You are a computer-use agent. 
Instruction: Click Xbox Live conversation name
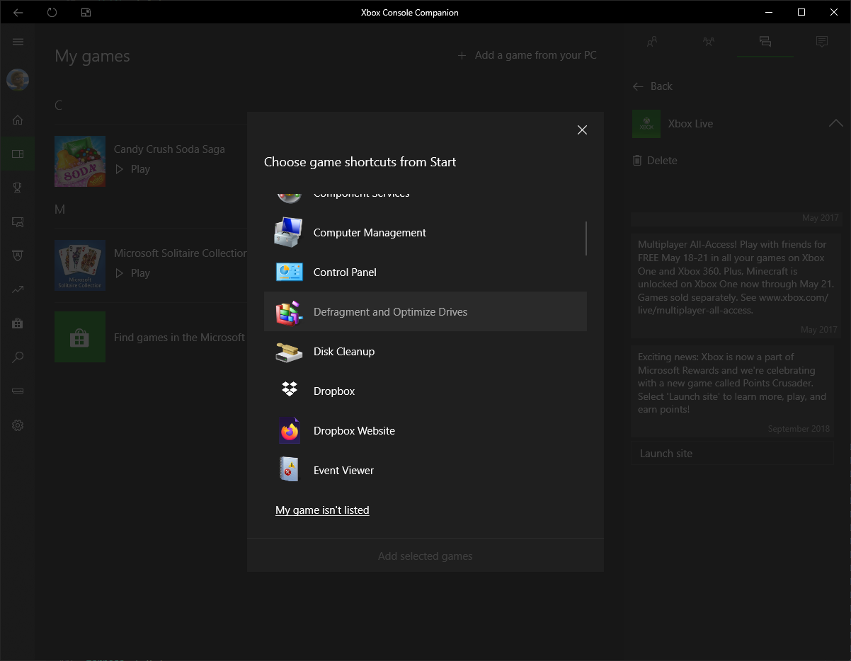click(690, 124)
